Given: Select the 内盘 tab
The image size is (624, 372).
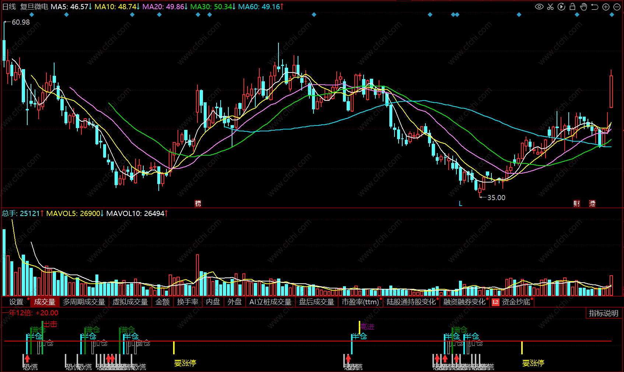Looking at the screenshot, I should [x=213, y=302].
